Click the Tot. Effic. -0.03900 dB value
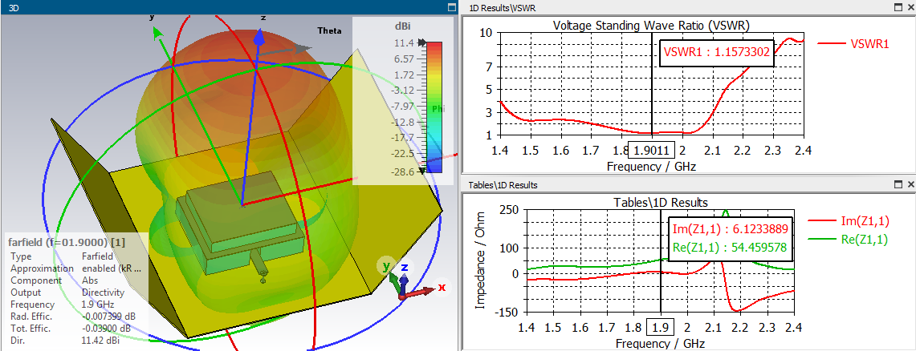 click(107, 329)
